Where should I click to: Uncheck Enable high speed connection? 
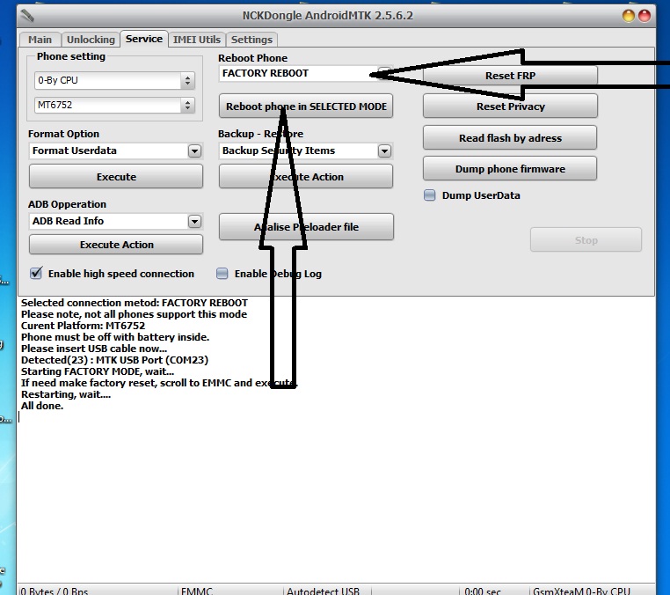coord(36,274)
